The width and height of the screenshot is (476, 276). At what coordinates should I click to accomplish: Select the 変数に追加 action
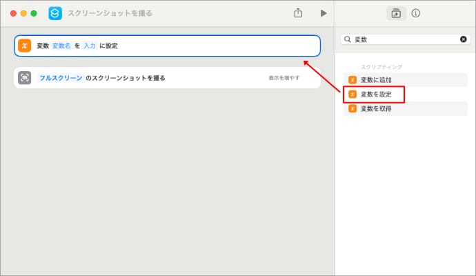click(x=376, y=80)
